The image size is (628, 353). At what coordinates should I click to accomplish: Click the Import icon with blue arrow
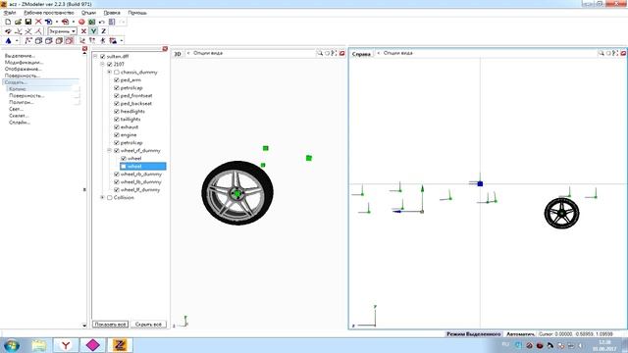(x=48, y=22)
